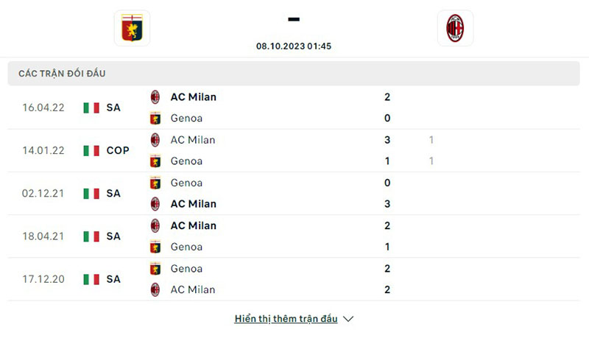The height and width of the screenshot is (341, 589).
Task: Click AC Milan logo in the 18.04.21 match
Action: tap(155, 225)
